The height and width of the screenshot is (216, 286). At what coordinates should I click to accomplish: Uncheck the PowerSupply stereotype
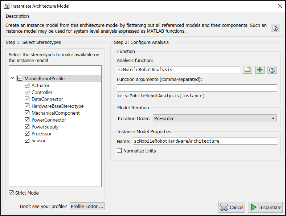27,127
